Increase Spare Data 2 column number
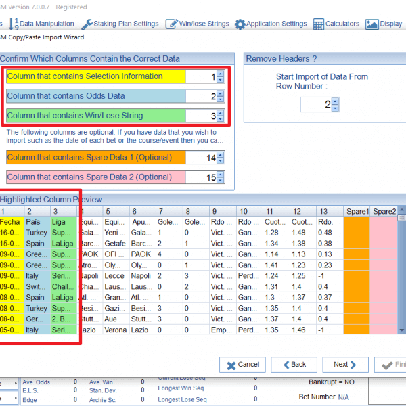The width and height of the screenshot is (406, 406). 221,175
